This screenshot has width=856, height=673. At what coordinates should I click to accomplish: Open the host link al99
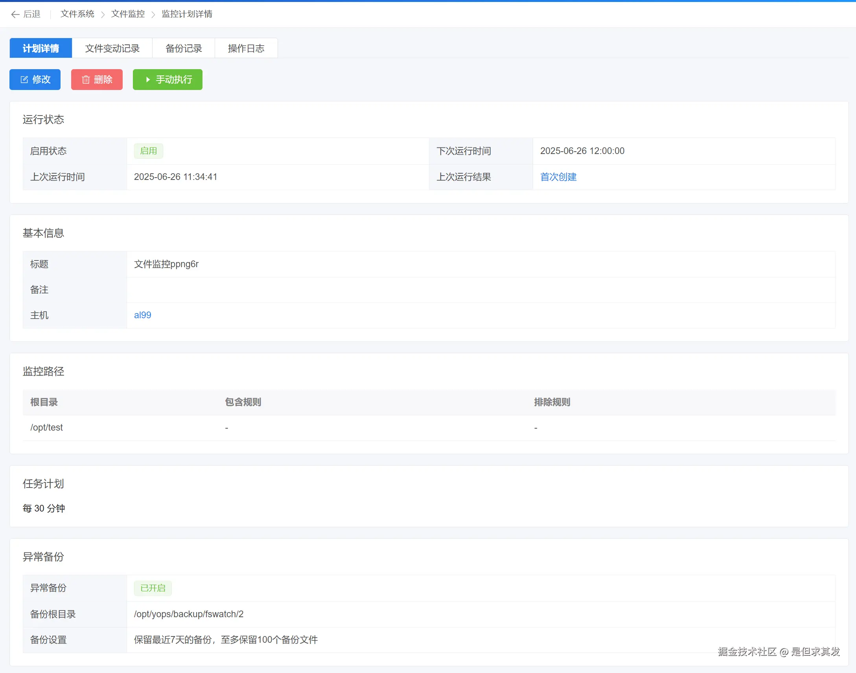click(x=142, y=315)
